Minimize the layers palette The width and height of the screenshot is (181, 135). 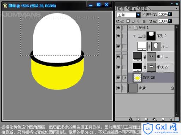[172, 4]
